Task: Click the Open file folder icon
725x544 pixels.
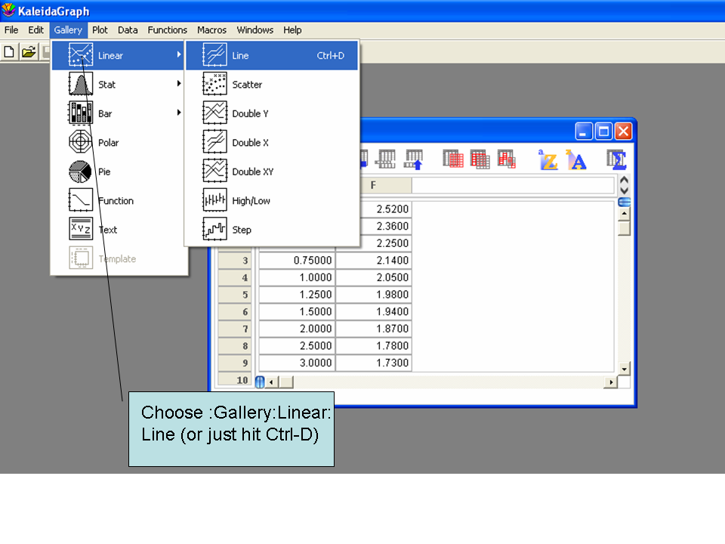Action: [x=29, y=52]
